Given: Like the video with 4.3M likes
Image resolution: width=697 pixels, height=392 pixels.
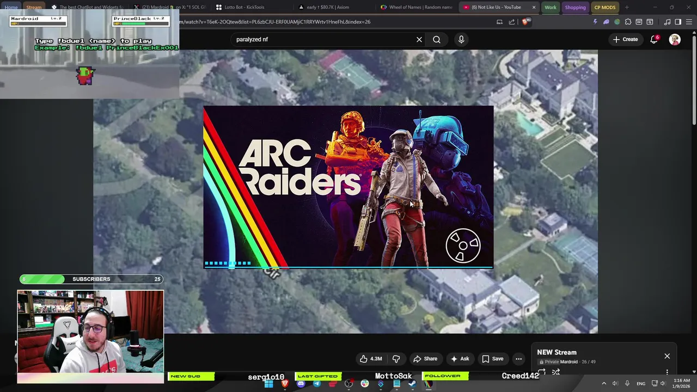Looking at the screenshot, I should [370, 359].
